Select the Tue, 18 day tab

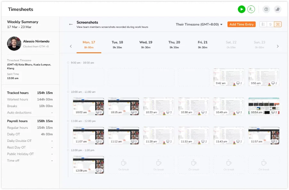(x=117, y=44)
